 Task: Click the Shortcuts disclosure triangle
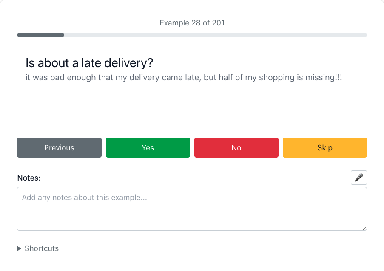click(19, 248)
